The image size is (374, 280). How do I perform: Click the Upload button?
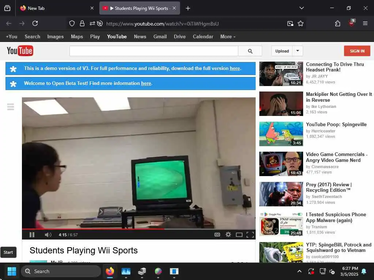[282, 51]
